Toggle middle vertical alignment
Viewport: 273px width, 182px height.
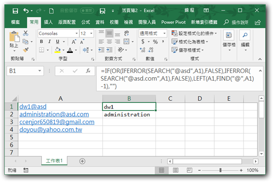point(109,33)
